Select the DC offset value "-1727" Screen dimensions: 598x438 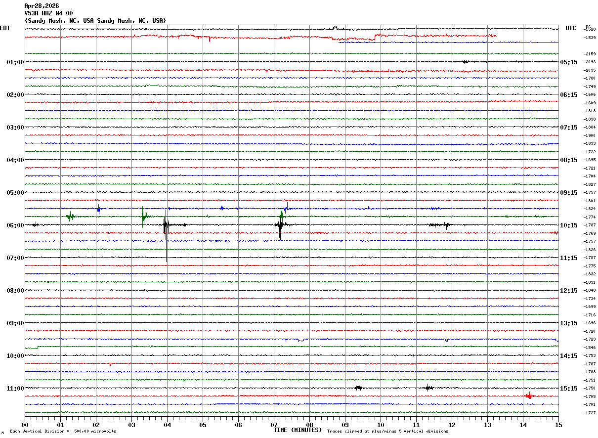pyautogui.click(x=590, y=413)
